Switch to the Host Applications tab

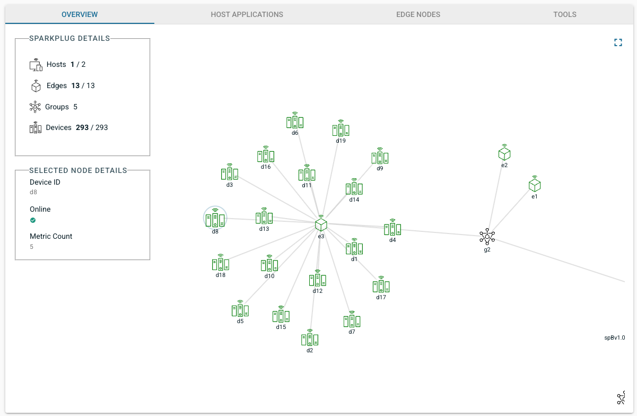pyautogui.click(x=247, y=14)
